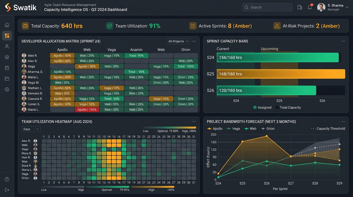Image resolution: width=353 pixels, height=197 pixels.
Task: Open the All Projects dropdown
Action: point(178,41)
